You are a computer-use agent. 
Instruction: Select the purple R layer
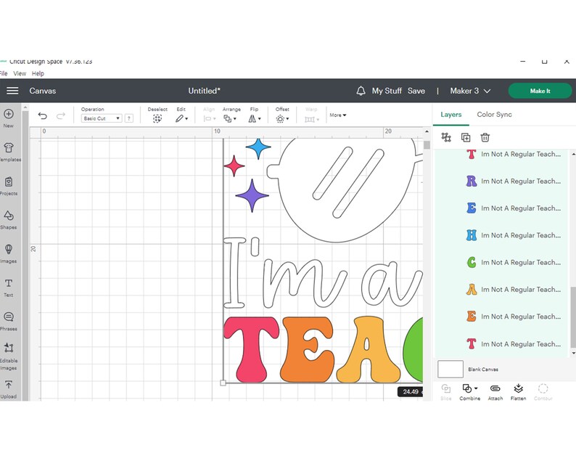tap(501, 181)
